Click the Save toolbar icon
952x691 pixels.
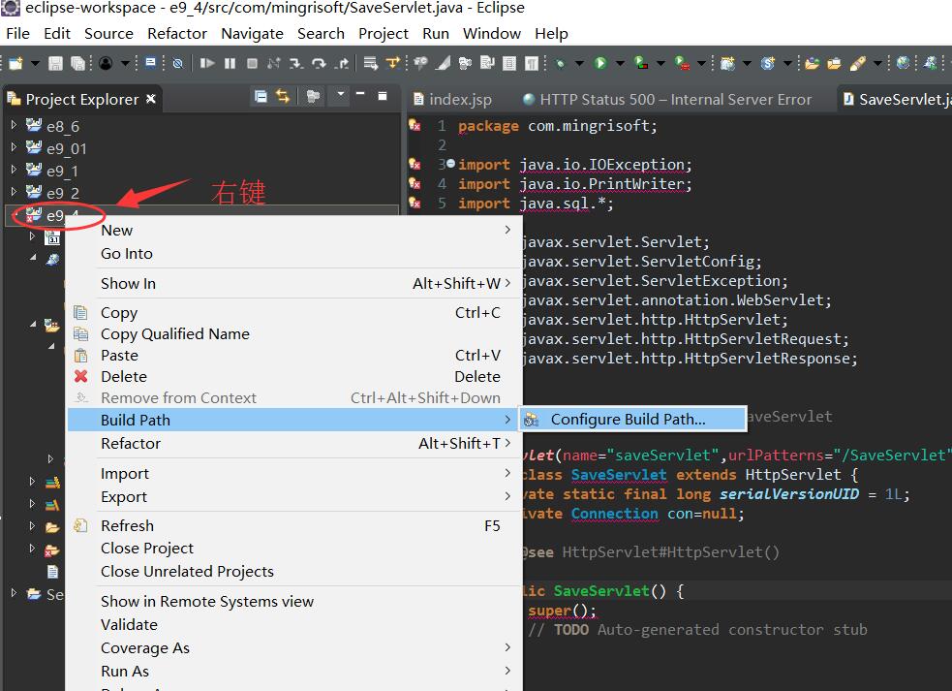coord(55,63)
